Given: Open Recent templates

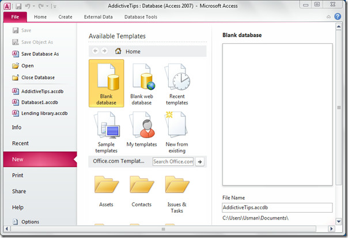Looking at the screenshot, I should point(177,84).
